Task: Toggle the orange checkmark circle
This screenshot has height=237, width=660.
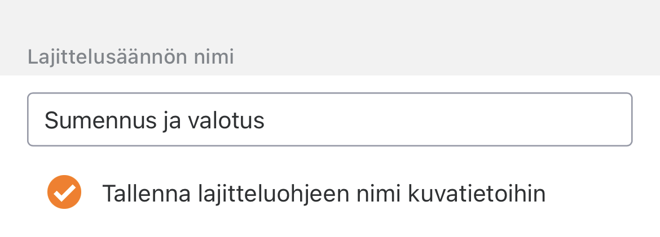Action: 64,193
